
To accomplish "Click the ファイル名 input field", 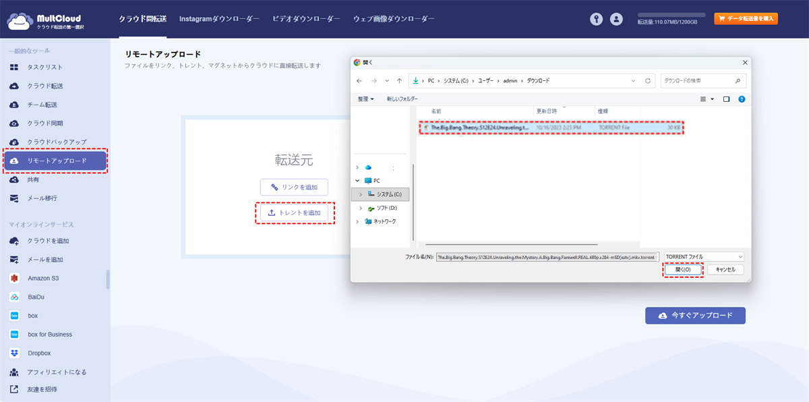I will pos(546,257).
